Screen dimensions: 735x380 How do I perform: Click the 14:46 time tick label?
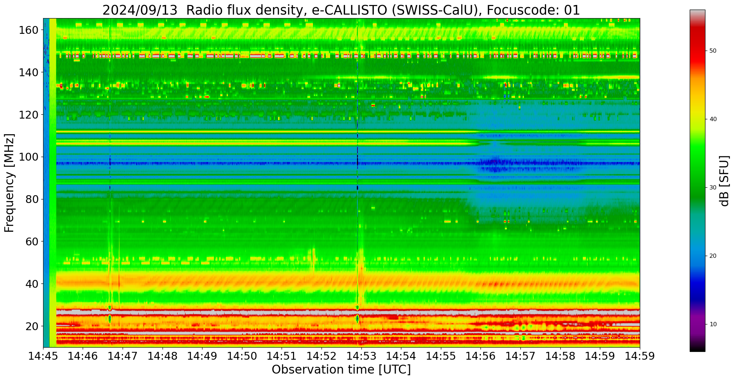83,356
